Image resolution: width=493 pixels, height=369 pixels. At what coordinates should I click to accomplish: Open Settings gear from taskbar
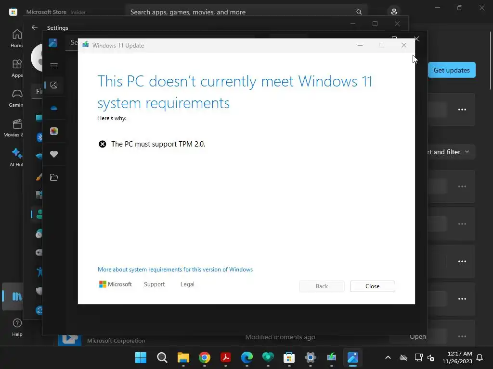click(x=311, y=357)
